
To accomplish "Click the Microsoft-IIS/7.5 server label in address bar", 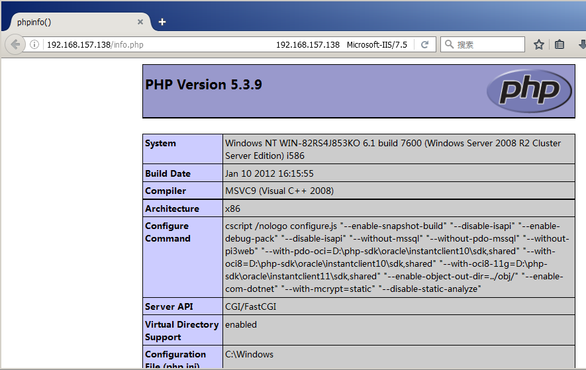I will (377, 44).
